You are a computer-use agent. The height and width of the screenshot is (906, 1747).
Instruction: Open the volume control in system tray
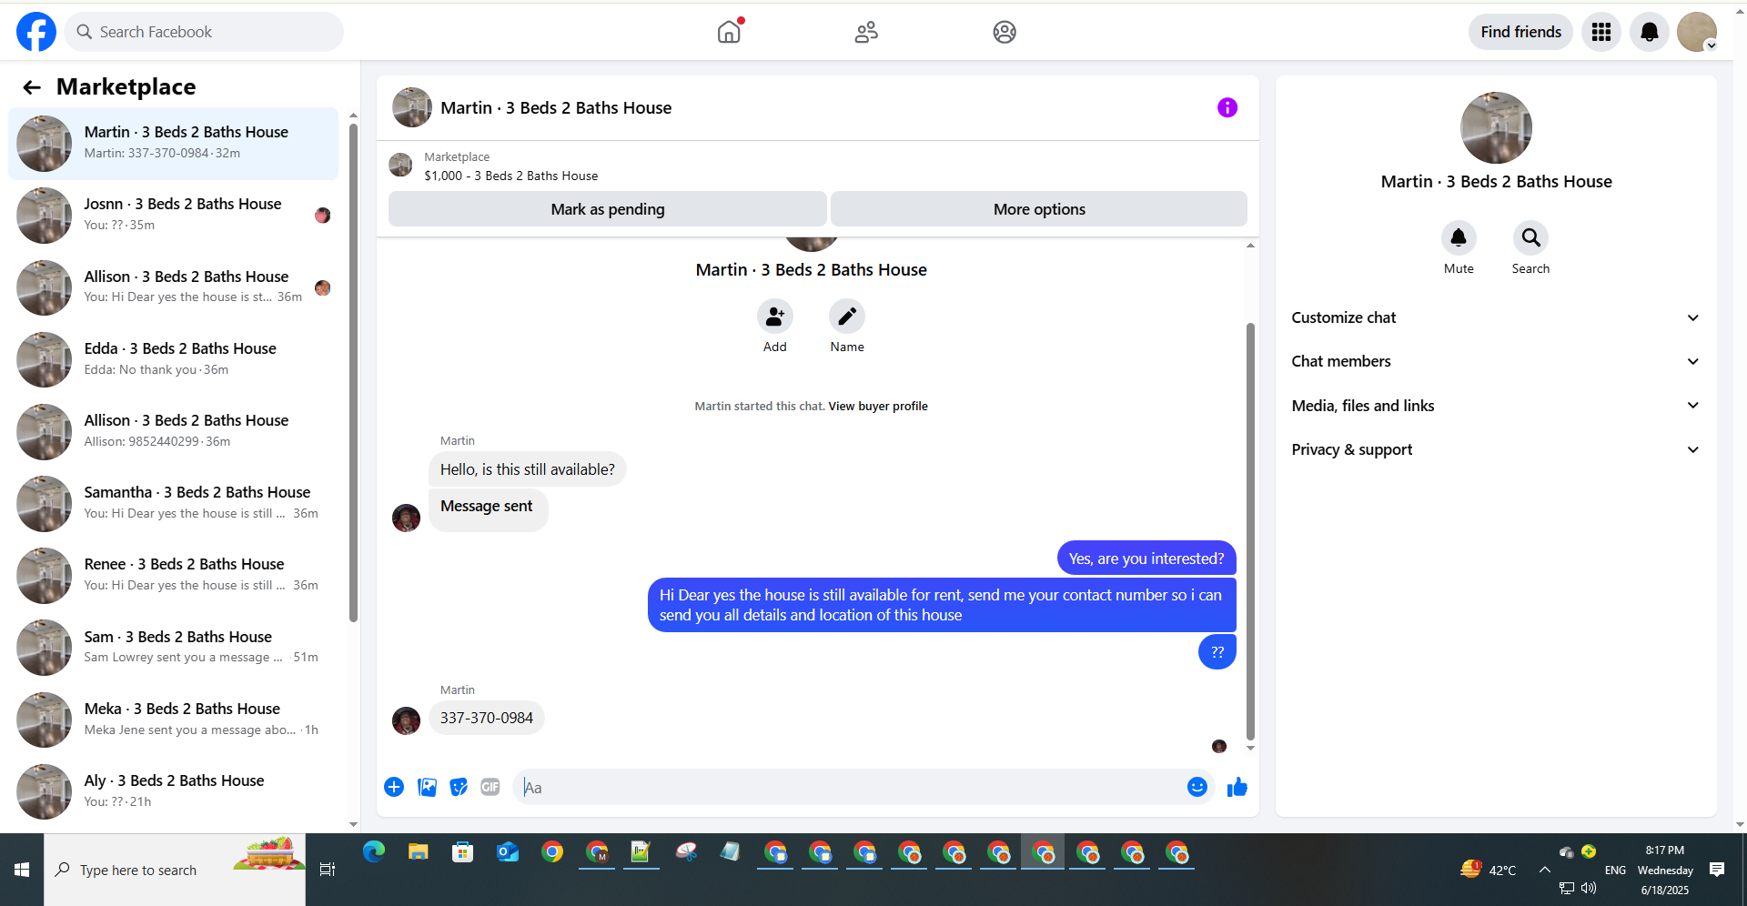[x=1589, y=888]
